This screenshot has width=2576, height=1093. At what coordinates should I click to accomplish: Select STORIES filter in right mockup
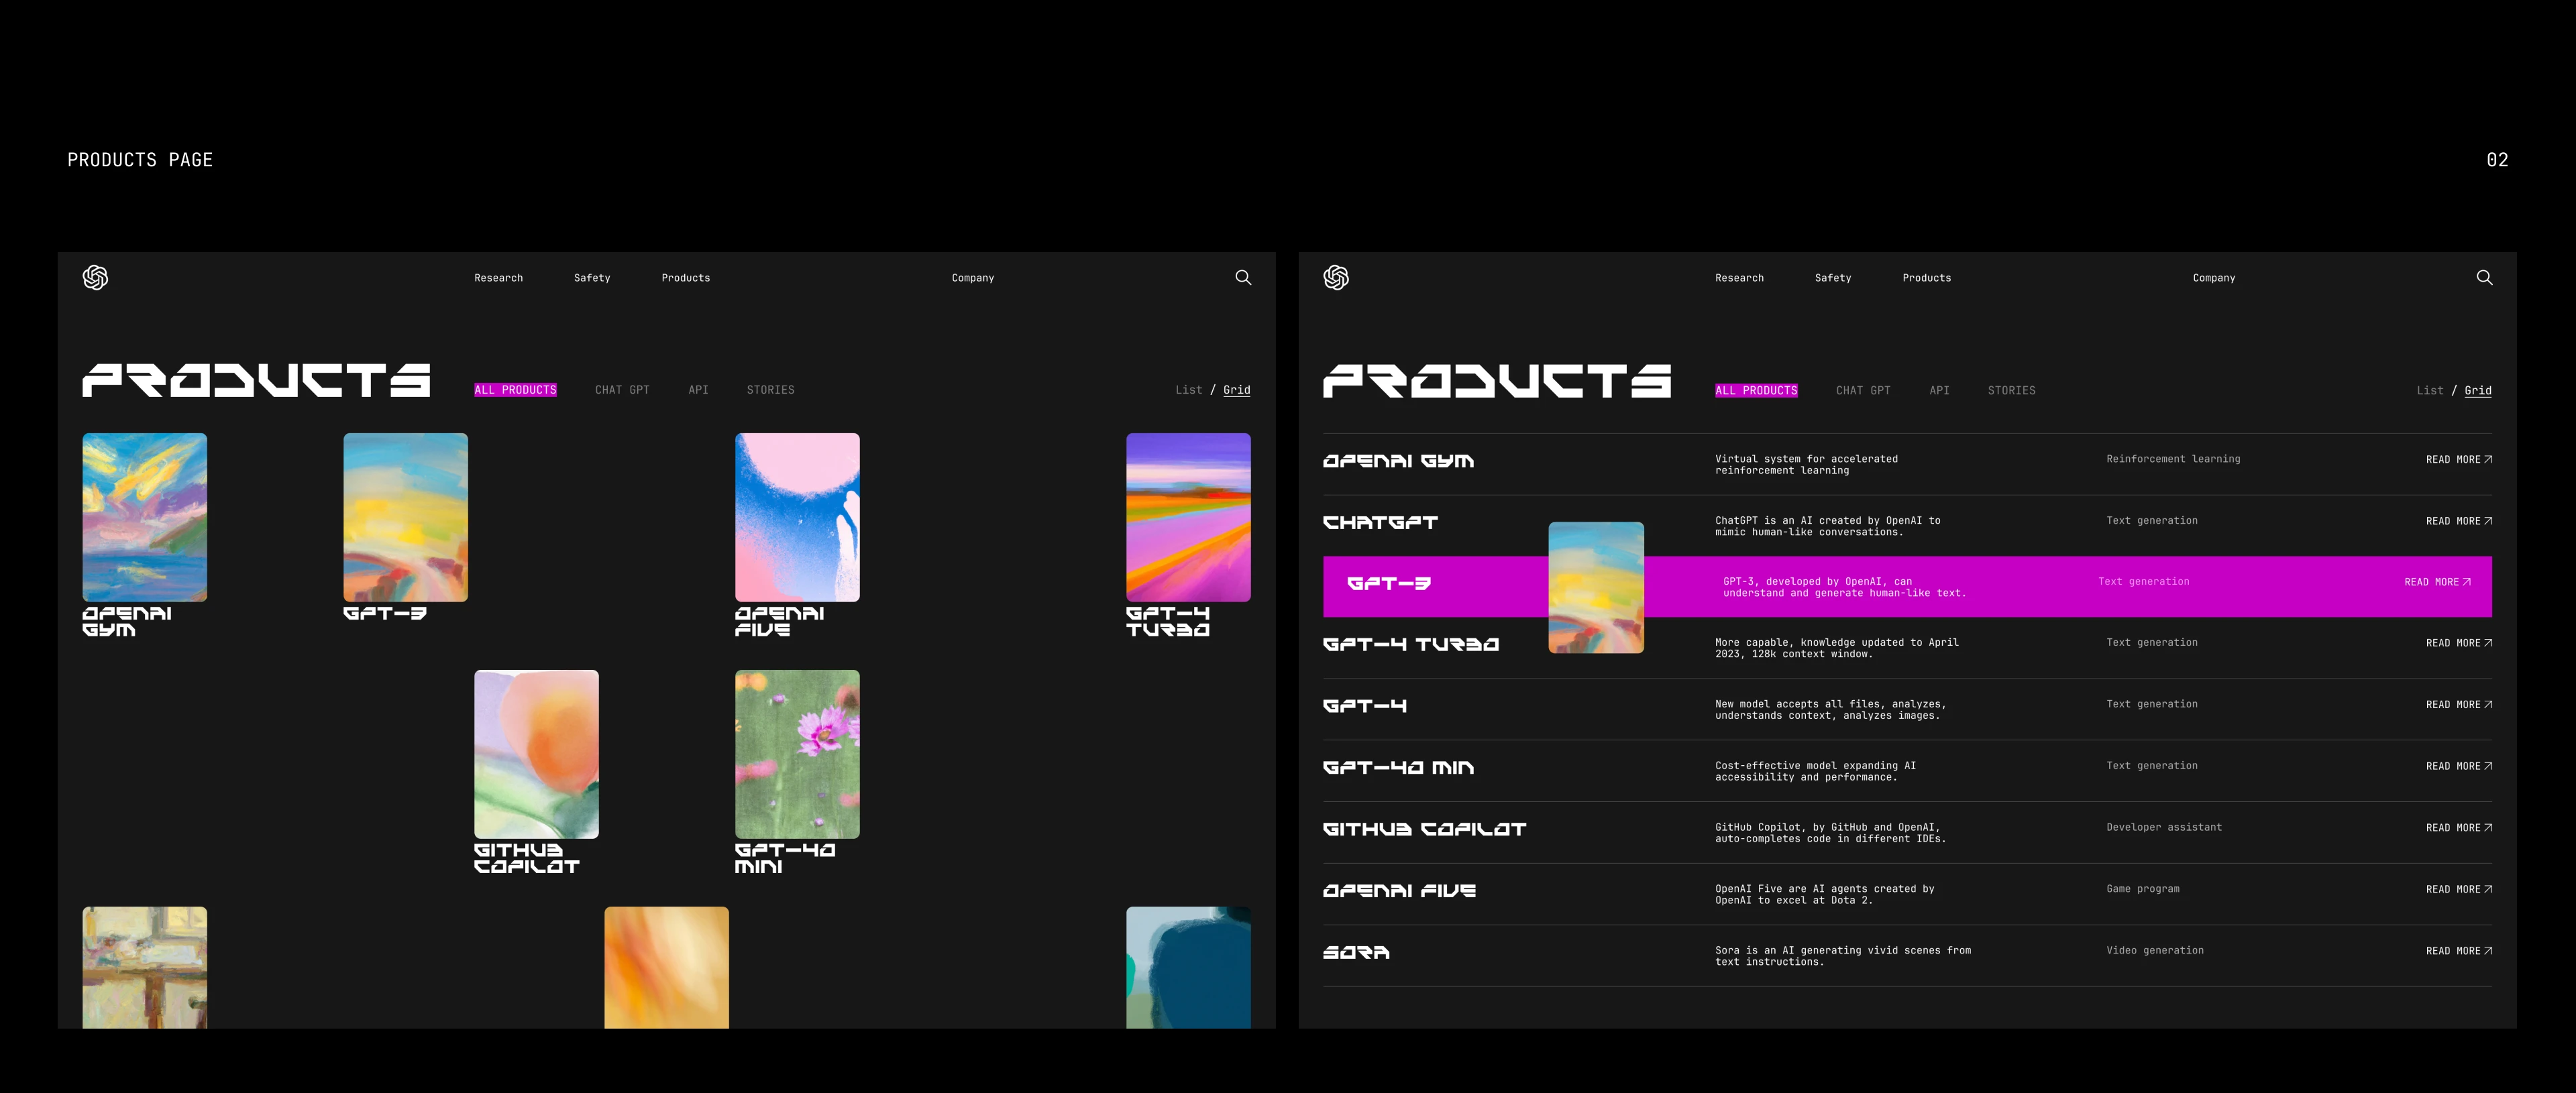tap(2011, 391)
